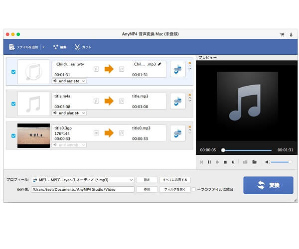
Task: Uncheck the _Childr...ee_.wtv file checkbox
Action: click(x=13, y=72)
